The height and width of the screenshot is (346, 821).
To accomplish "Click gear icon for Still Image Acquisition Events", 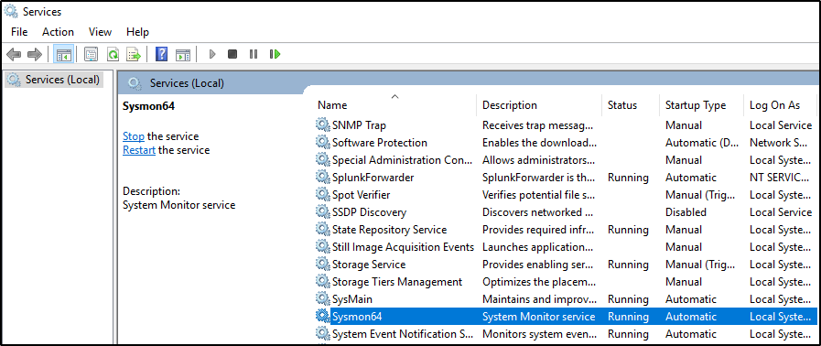I will (322, 246).
